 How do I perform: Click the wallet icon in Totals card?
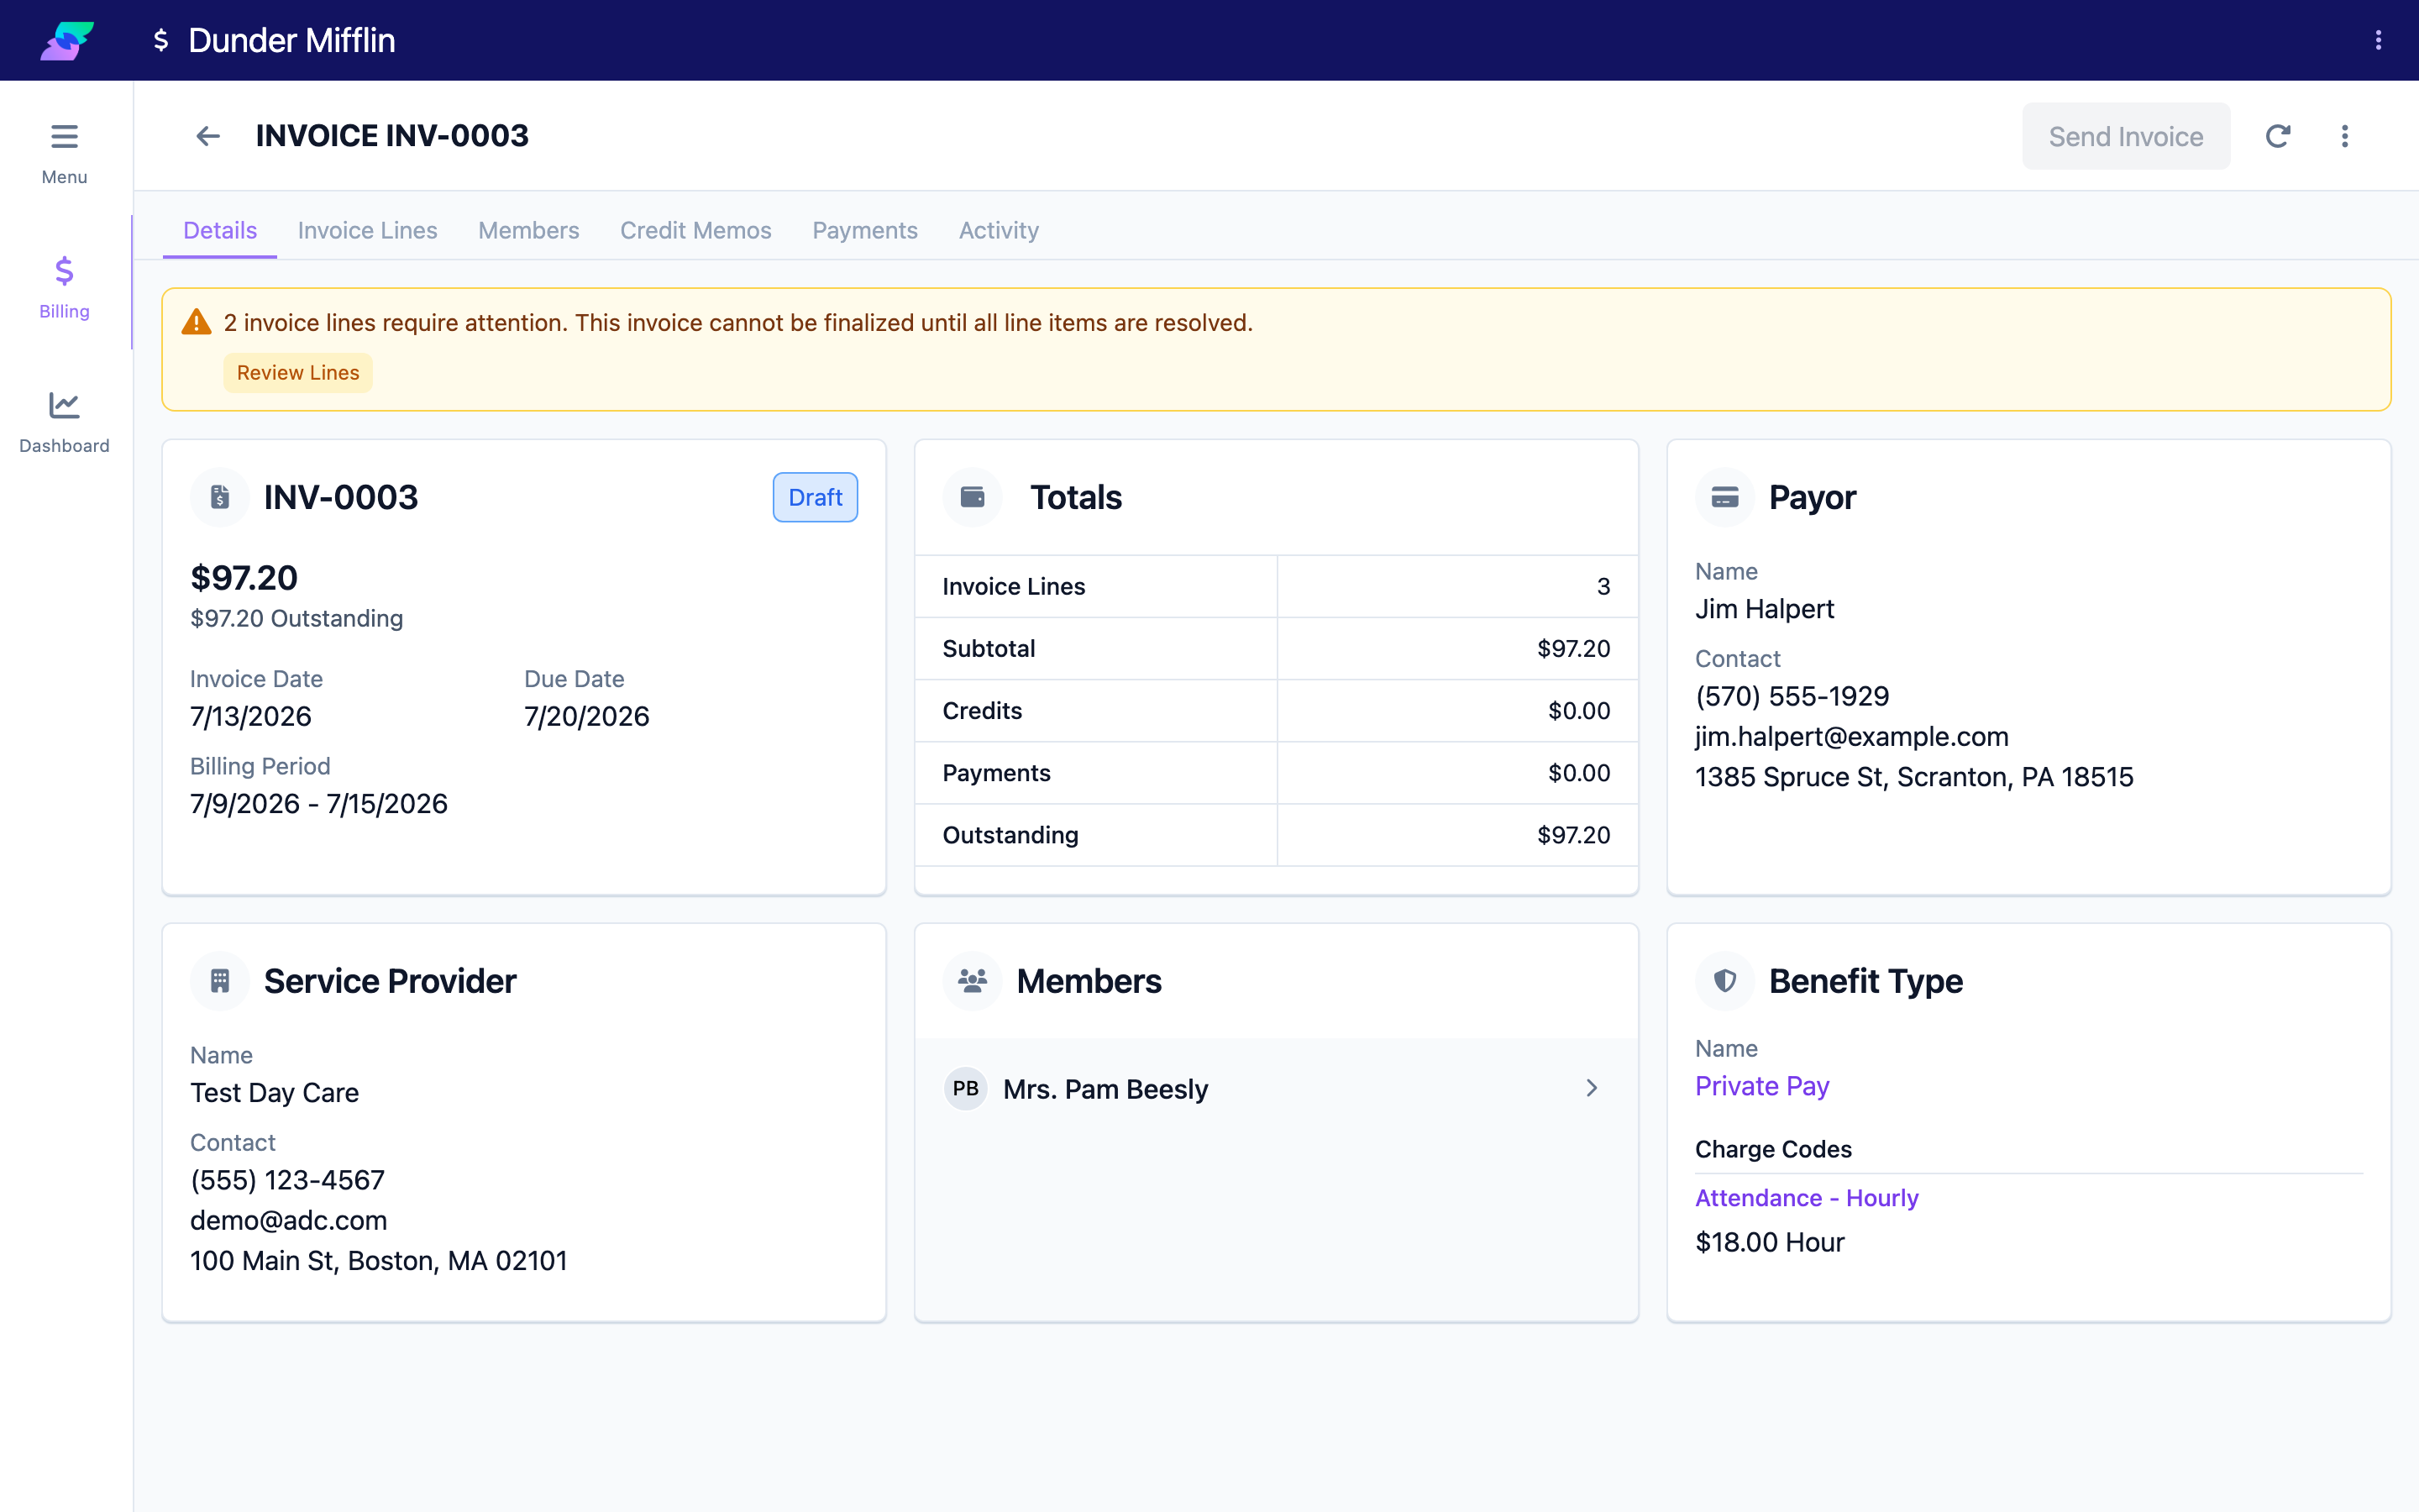(x=973, y=497)
